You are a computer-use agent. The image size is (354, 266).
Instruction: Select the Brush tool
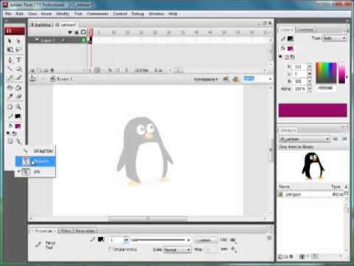tap(18, 78)
